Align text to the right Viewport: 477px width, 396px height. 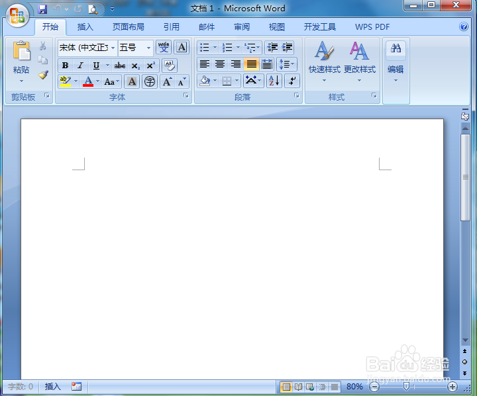point(235,64)
